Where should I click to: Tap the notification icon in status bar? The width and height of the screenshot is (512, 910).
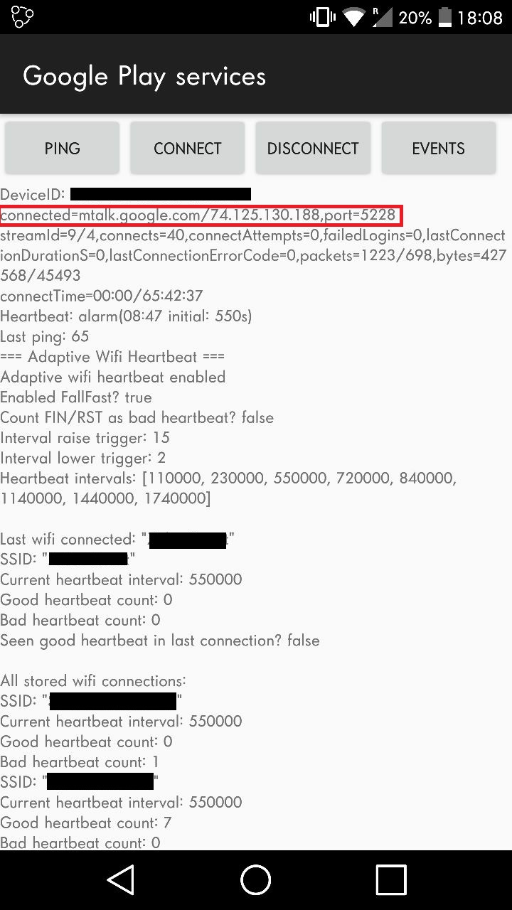[x=23, y=17]
